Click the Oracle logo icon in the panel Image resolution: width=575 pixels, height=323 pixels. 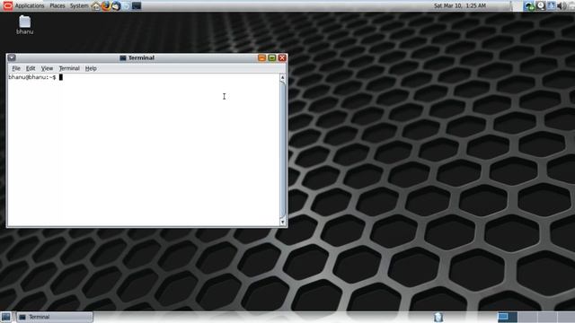pos(7,5)
